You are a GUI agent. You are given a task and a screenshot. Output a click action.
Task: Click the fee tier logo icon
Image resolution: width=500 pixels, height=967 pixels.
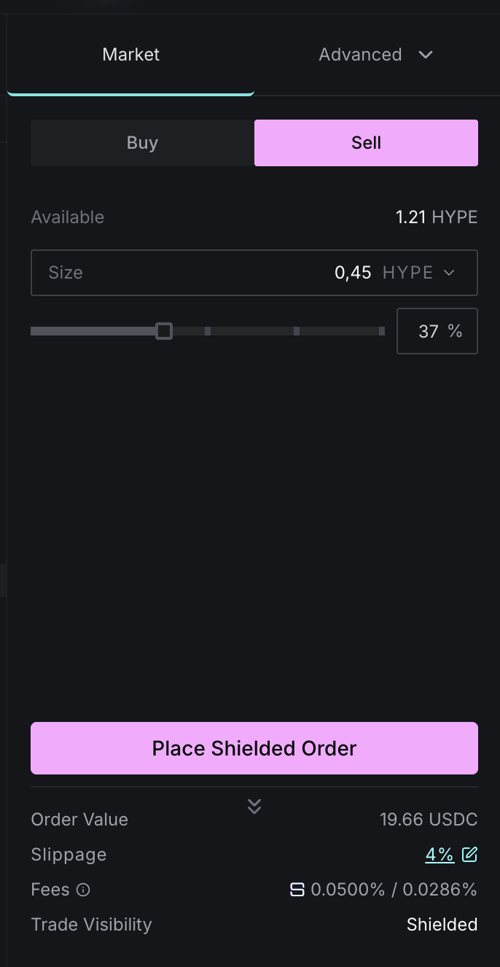297,890
